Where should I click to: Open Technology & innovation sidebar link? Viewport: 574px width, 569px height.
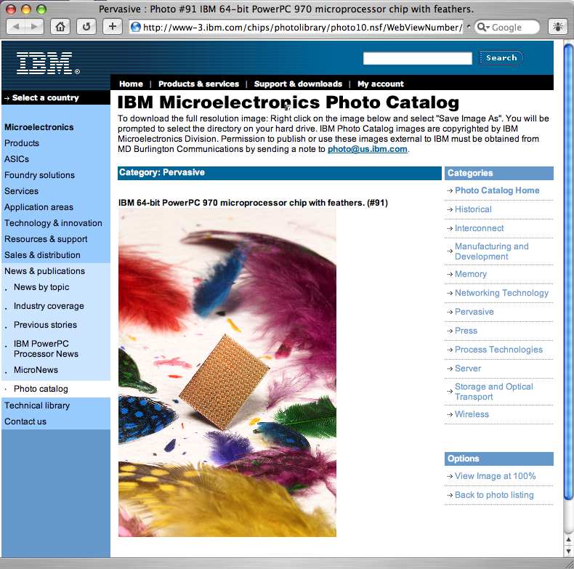click(x=53, y=223)
